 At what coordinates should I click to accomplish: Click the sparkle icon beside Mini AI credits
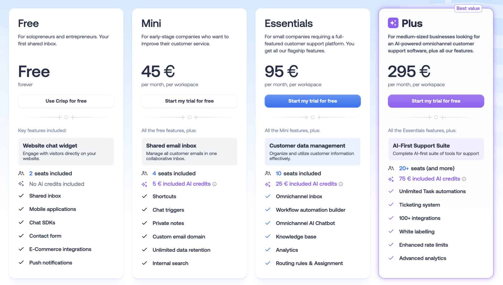click(x=144, y=184)
